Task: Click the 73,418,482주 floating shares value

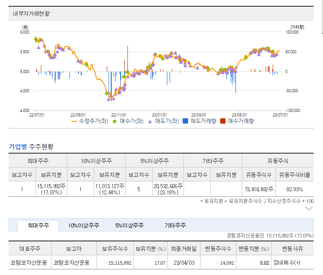Action: pyautogui.click(x=259, y=189)
